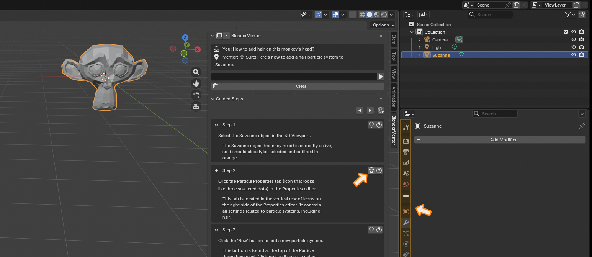Click the viewport pan hand icon
Image resolution: width=592 pixels, height=257 pixels.
tap(196, 83)
